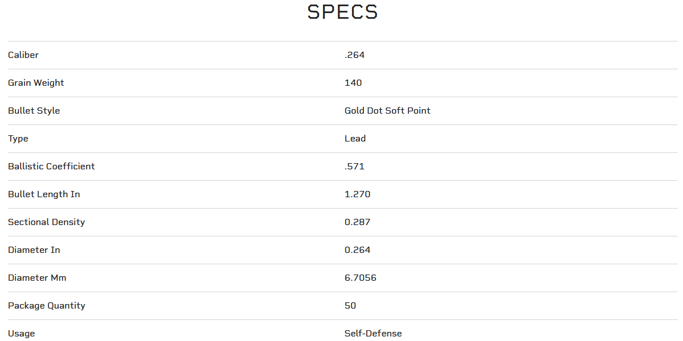Click the Ballistic Coefficient label
The image size is (683, 341).
51,167
